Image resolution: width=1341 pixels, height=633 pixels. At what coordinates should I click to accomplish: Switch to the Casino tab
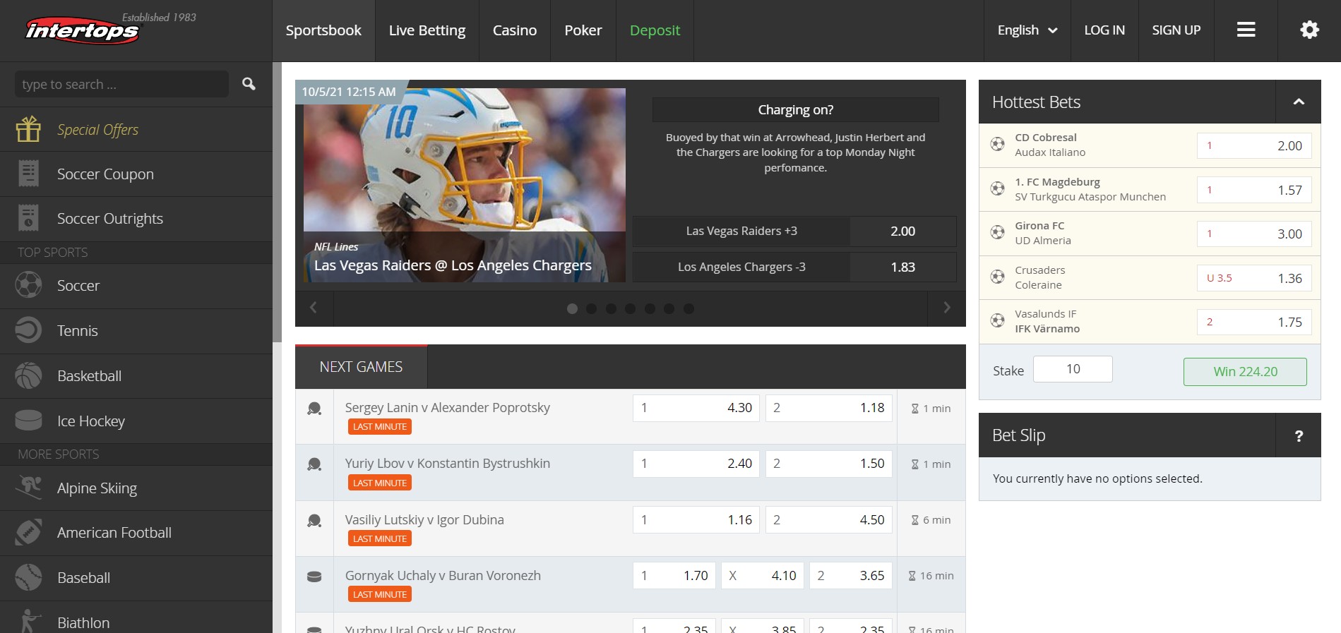(x=515, y=30)
